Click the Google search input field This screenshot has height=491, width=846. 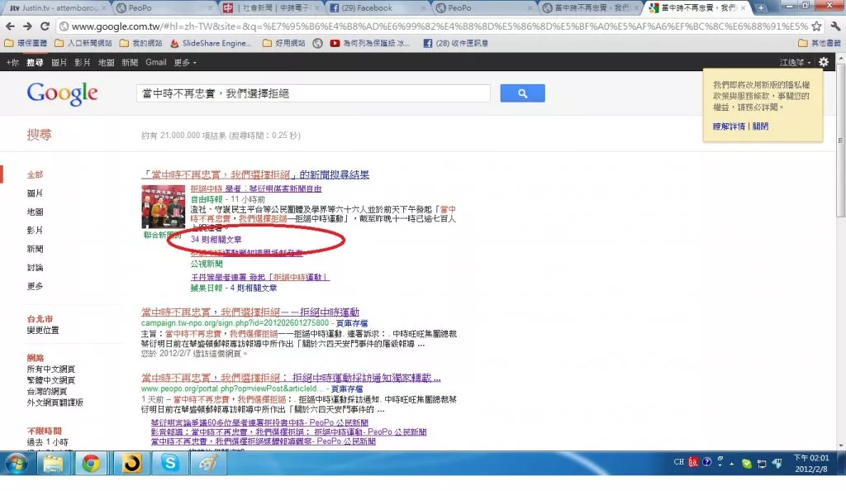(313, 93)
